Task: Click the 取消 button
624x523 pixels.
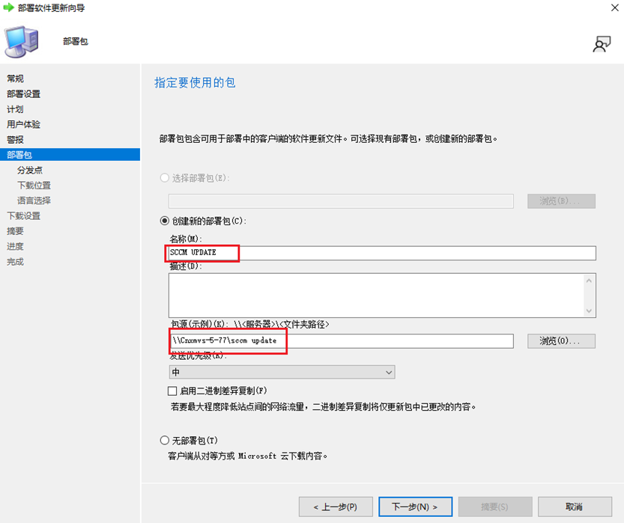Action: point(575,507)
